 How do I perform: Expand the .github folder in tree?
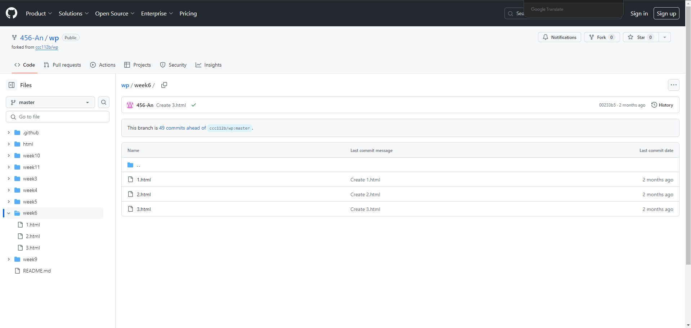(9, 132)
